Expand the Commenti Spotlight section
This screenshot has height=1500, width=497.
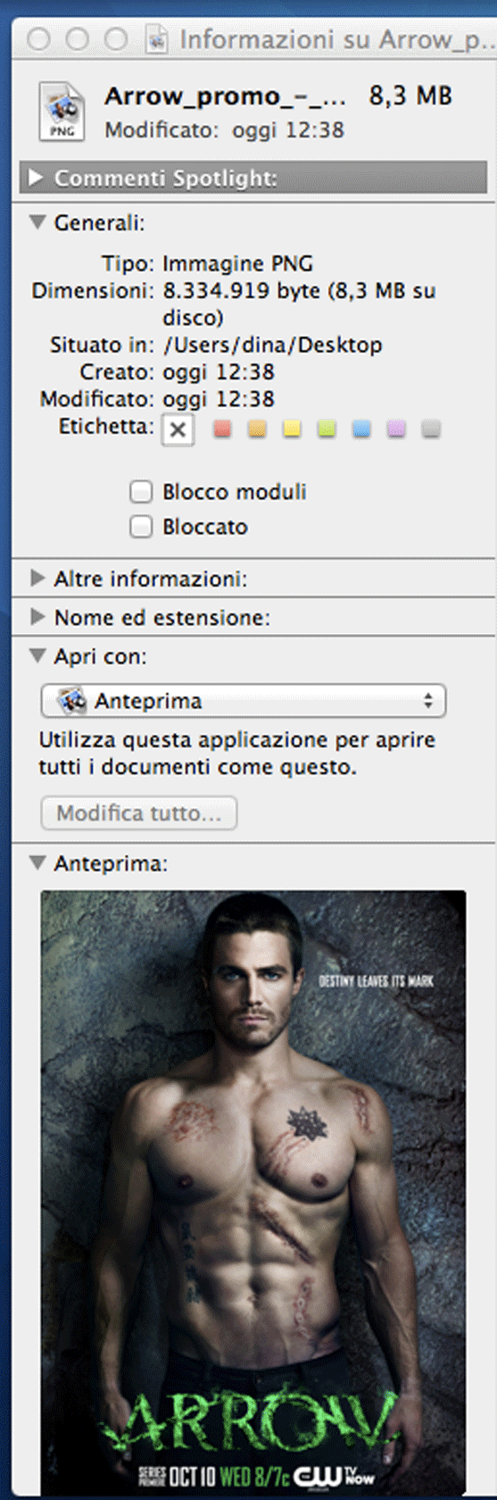[x=36, y=178]
